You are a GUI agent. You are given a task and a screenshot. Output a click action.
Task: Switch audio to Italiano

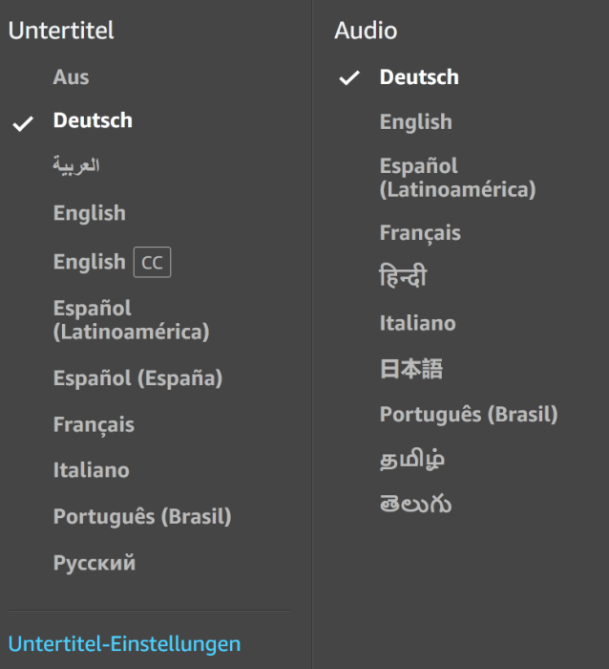(x=417, y=324)
